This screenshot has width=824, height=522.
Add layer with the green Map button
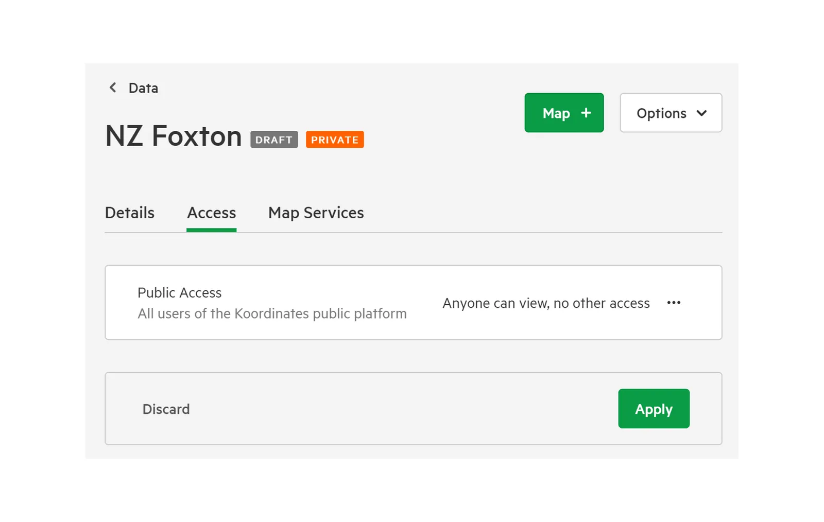point(564,113)
